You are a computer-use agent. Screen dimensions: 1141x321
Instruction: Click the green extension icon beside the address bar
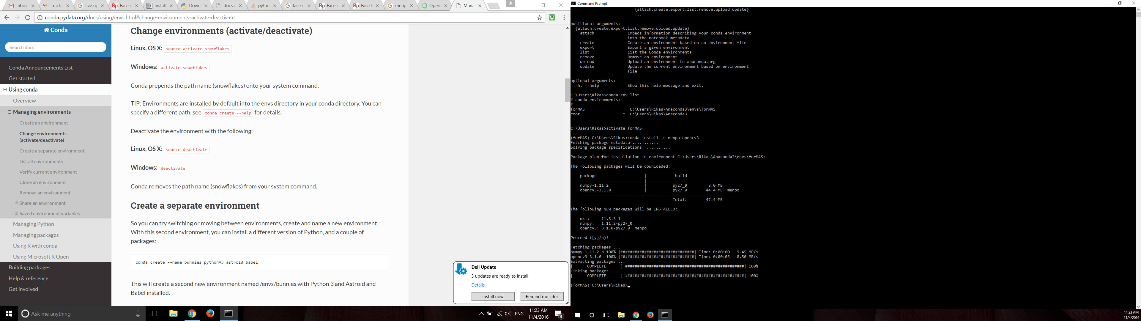(551, 17)
